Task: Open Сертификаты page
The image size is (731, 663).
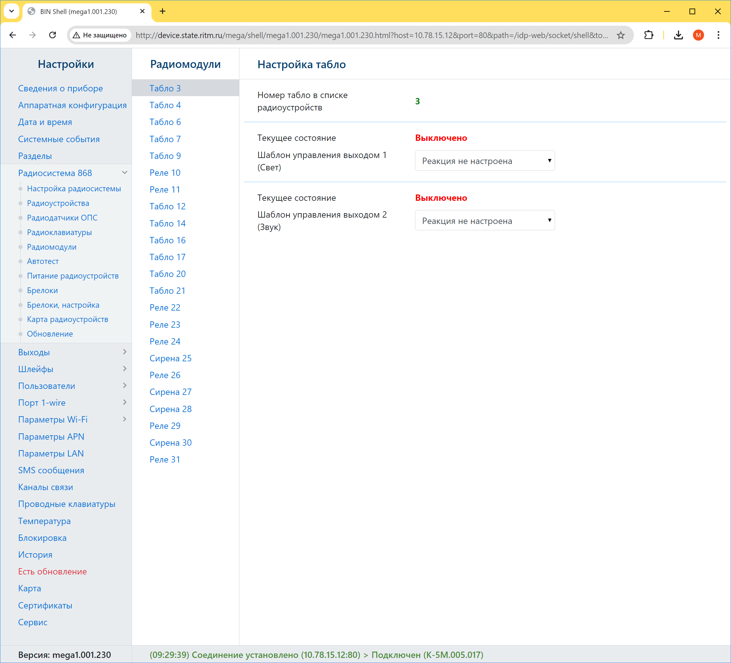Action: click(x=45, y=605)
